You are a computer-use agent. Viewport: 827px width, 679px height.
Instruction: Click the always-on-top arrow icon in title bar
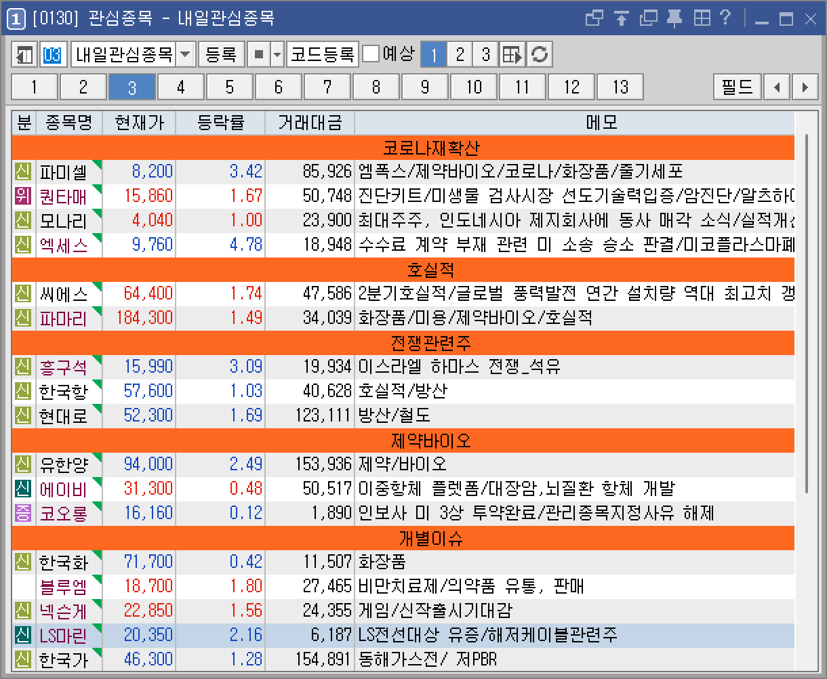622,18
